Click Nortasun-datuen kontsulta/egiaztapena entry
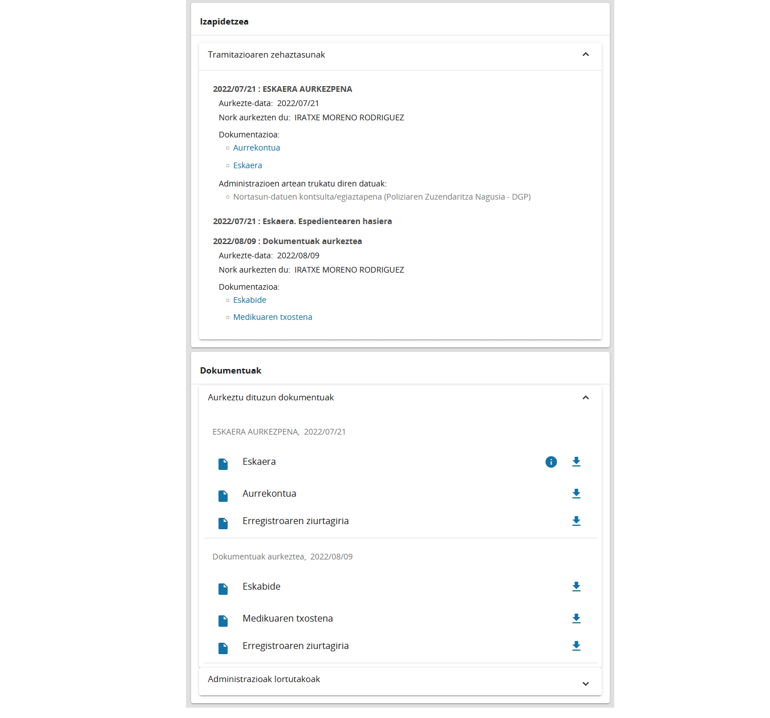 coord(382,197)
